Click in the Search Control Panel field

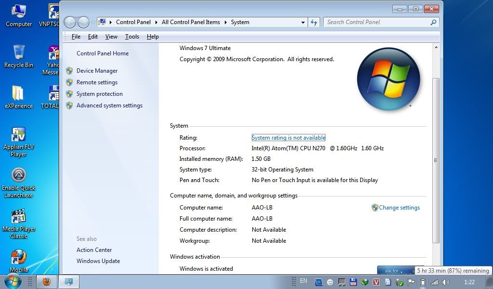(376, 22)
